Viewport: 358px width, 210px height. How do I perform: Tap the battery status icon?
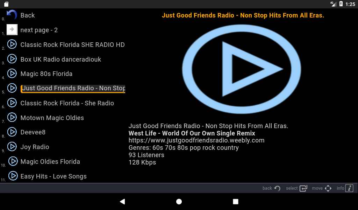341,3
